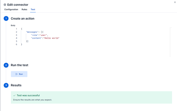Image resolution: width=177 pixels, height=111 pixels.
Task: Run the connector test
Action: pyautogui.click(x=19, y=74)
